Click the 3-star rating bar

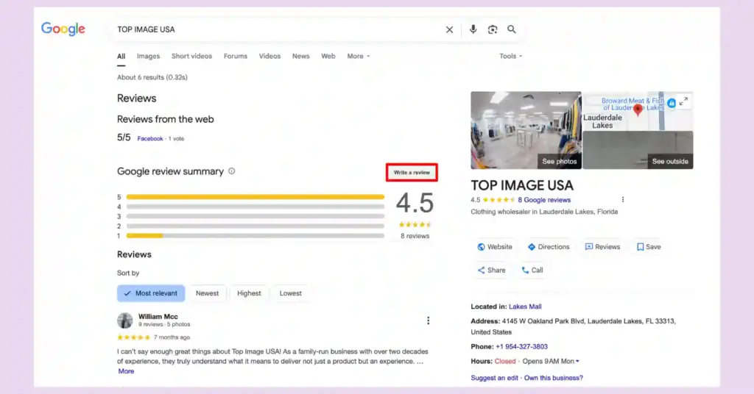[x=256, y=216]
